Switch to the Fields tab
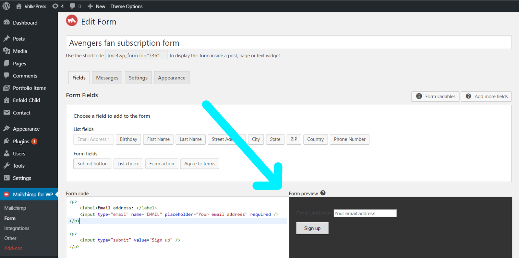 tap(79, 77)
